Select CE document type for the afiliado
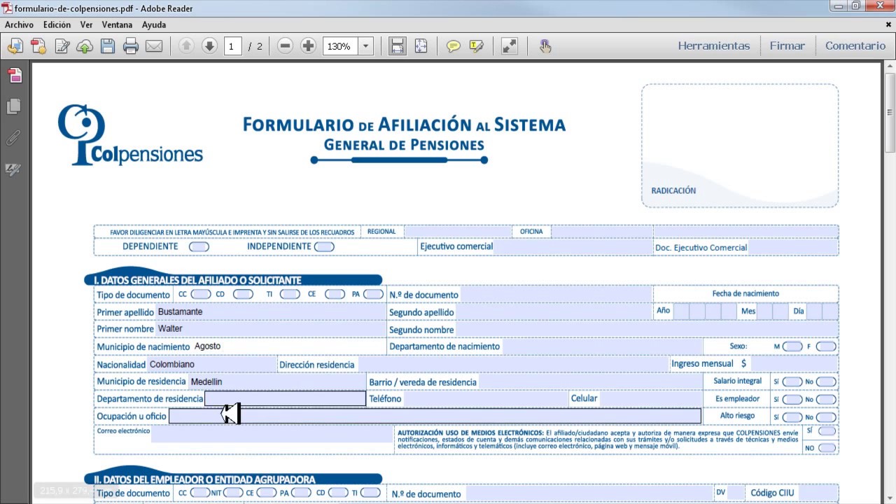Viewport: 896px width, 504px height. (x=335, y=294)
